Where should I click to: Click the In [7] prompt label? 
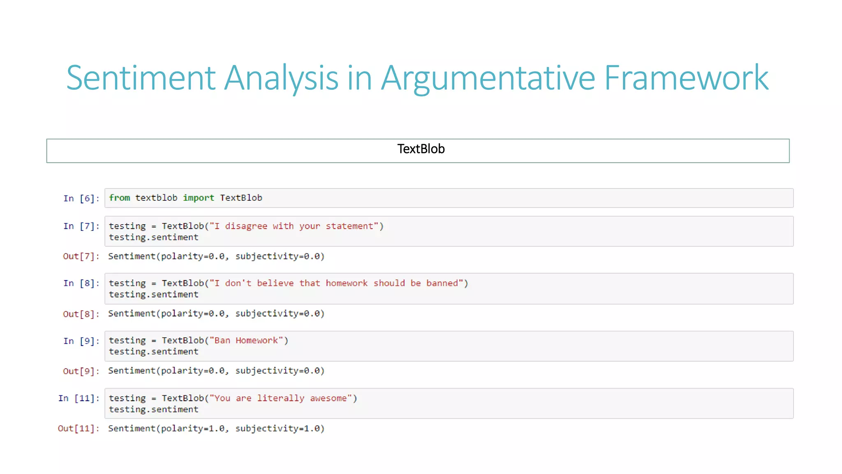point(81,226)
